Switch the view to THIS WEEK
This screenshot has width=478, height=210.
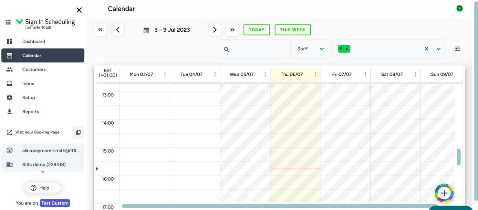[x=293, y=30]
